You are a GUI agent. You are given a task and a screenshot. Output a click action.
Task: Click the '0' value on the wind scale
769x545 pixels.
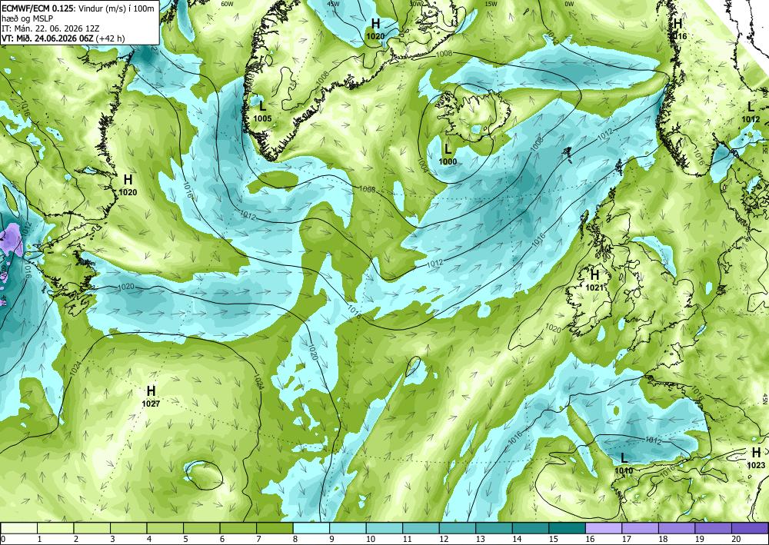(3, 539)
